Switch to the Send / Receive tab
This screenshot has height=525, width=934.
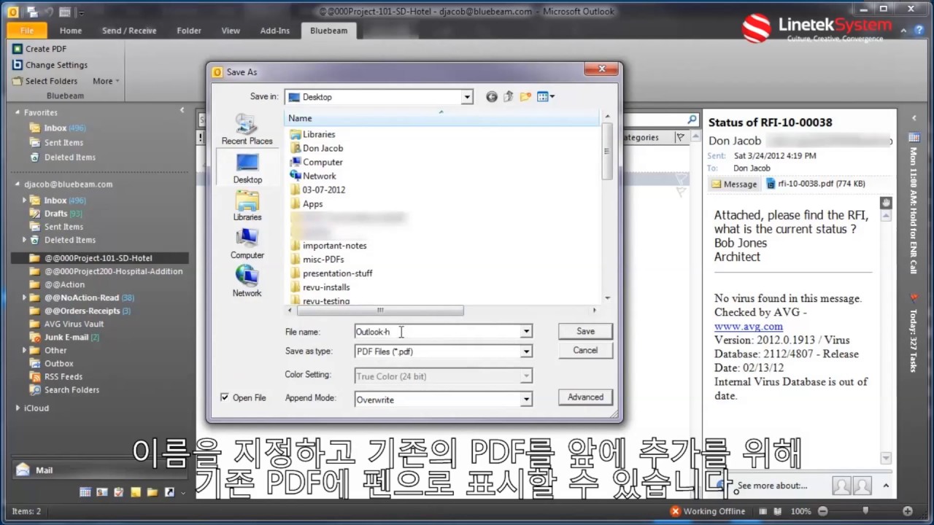pos(129,31)
